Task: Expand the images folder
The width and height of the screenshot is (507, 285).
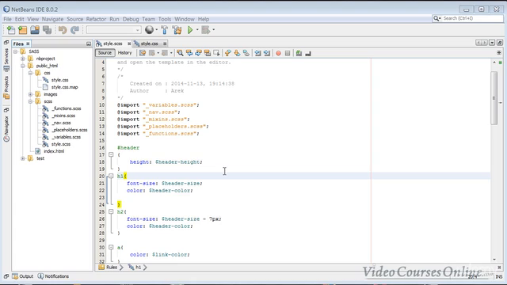Action: (x=30, y=94)
